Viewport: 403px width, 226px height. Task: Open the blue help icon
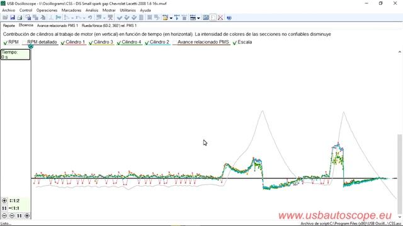click(229, 18)
